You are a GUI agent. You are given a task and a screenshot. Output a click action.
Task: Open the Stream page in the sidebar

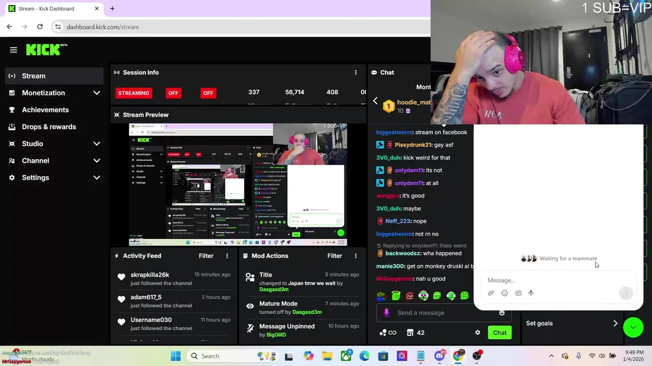(x=55, y=76)
